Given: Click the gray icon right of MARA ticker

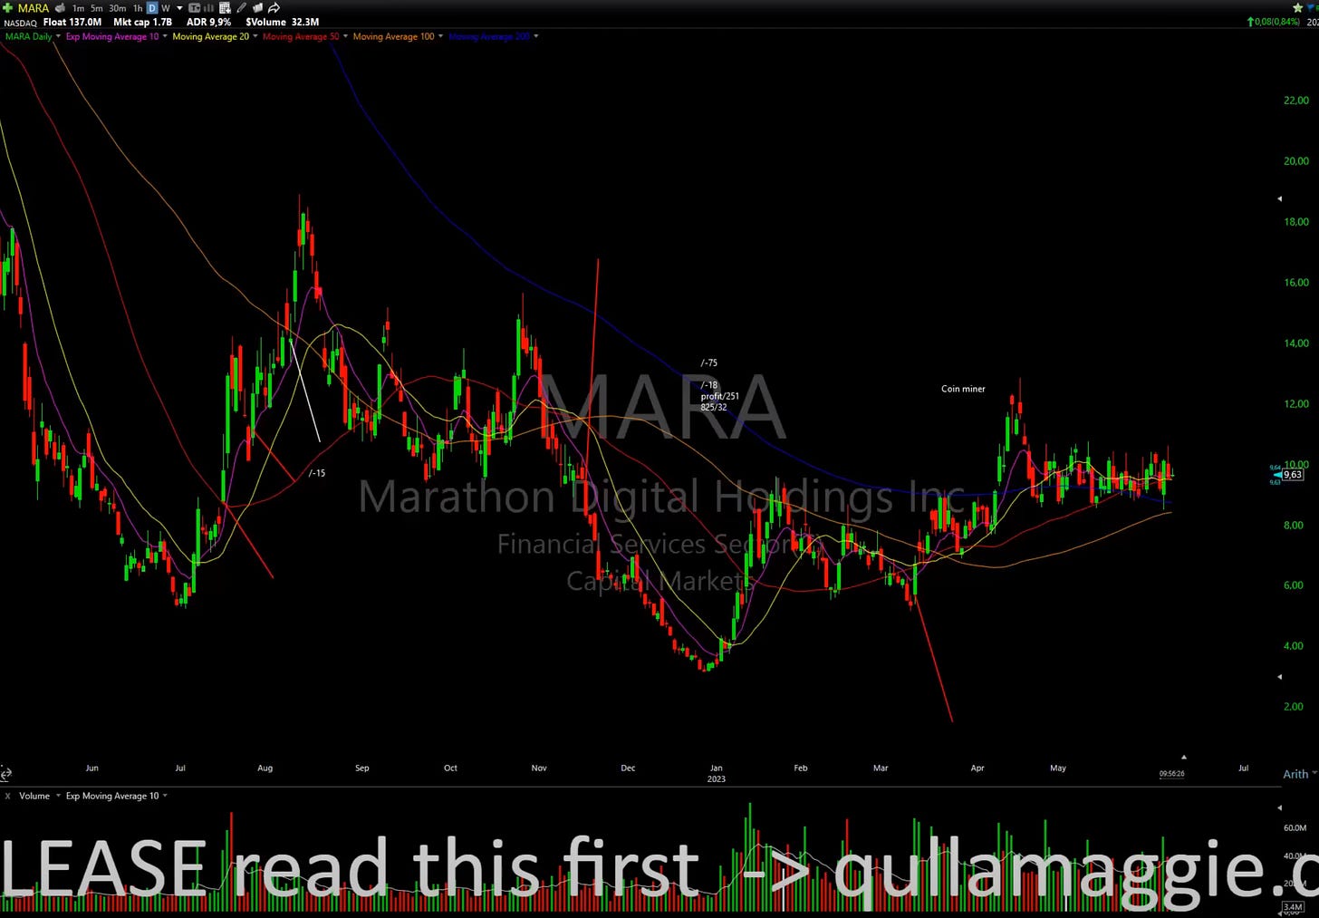Looking at the screenshot, I should [60, 8].
